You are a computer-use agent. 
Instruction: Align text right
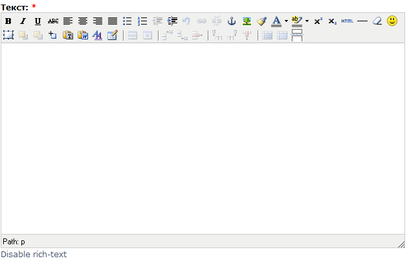pos(98,21)
